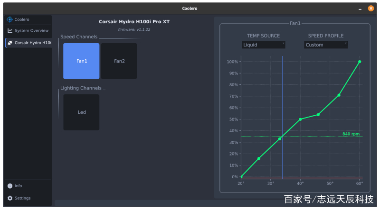Click the 100% axis label
Viewport: 380px width, 210px height.
tap(232, 62)
